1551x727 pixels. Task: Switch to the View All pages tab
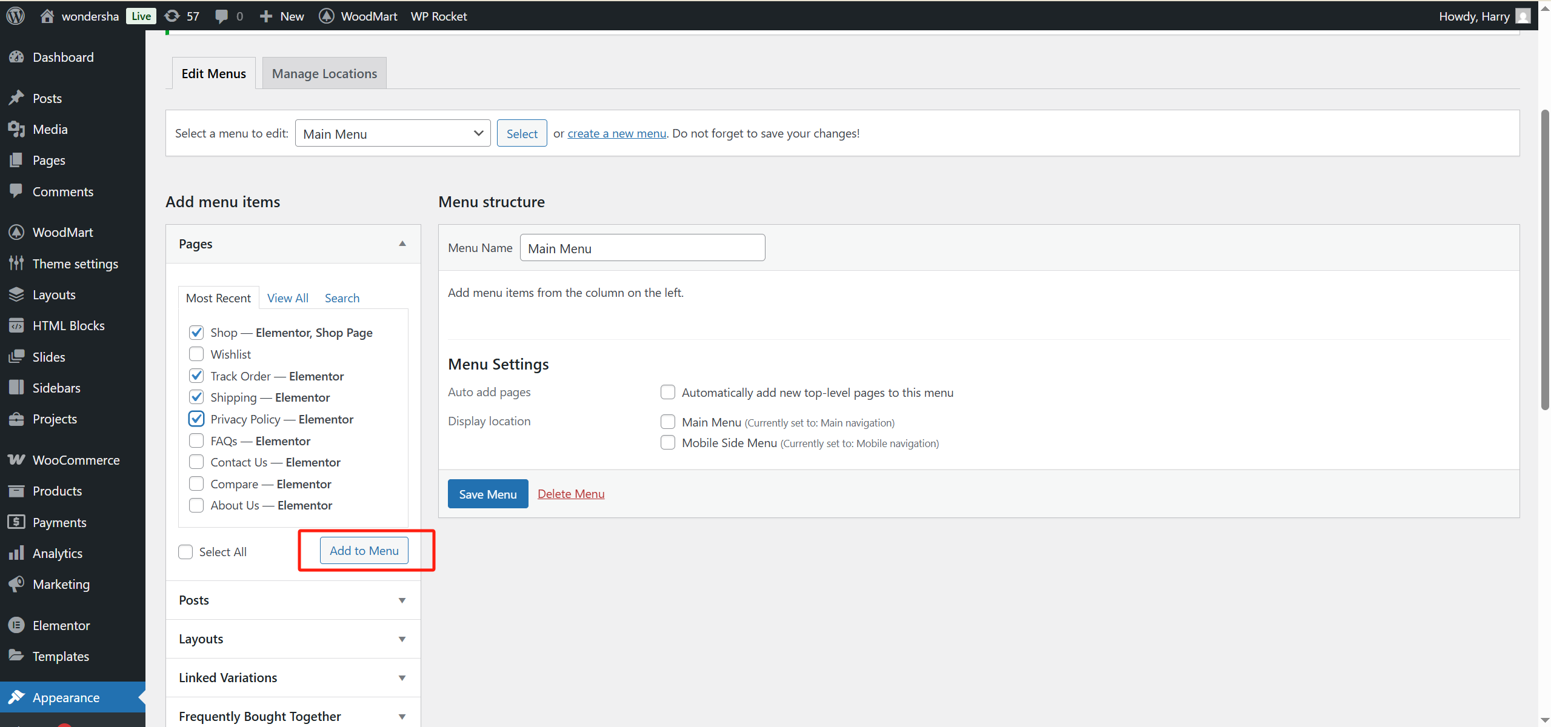click(287, 298)
